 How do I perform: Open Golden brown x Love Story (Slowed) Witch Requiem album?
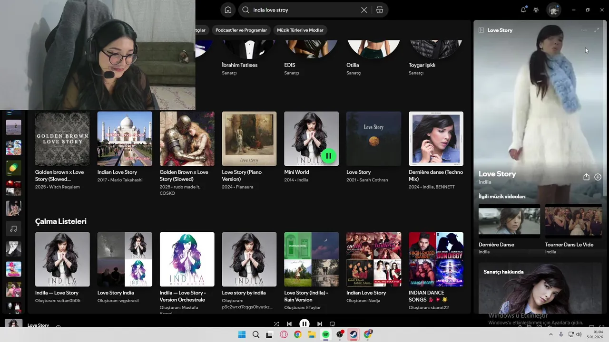[62, 139]
